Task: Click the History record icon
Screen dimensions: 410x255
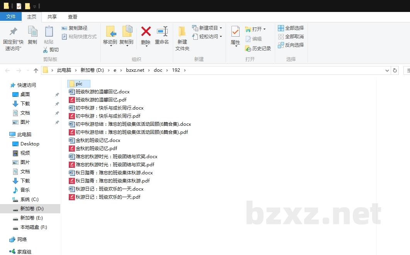Action: tap(248, 49)
